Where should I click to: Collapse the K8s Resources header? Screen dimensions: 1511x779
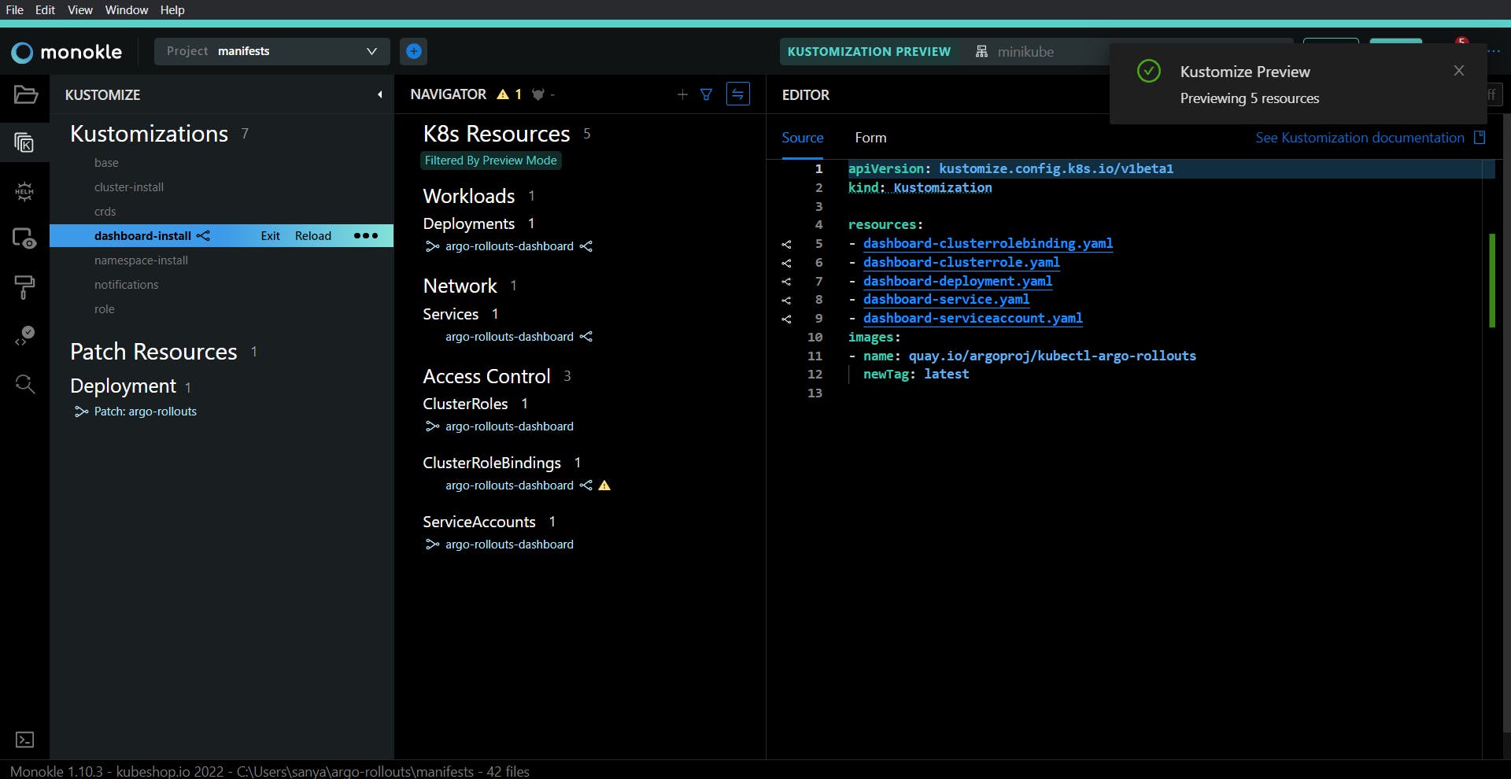[497, 134]
